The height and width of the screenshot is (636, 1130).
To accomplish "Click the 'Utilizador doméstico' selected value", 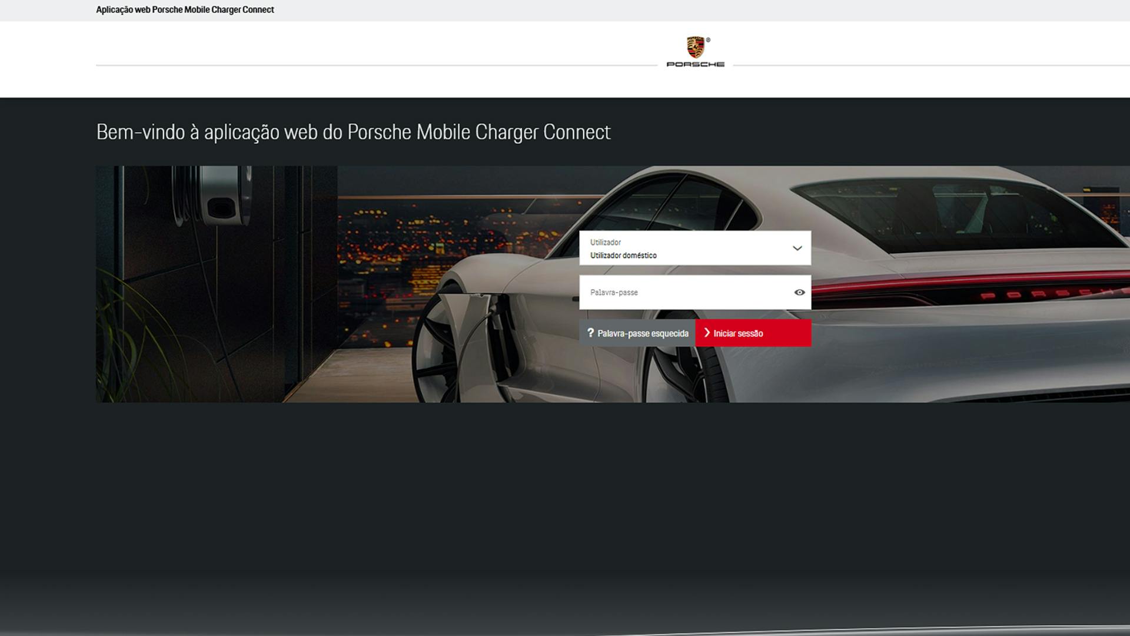I will [x=623, y=255].
